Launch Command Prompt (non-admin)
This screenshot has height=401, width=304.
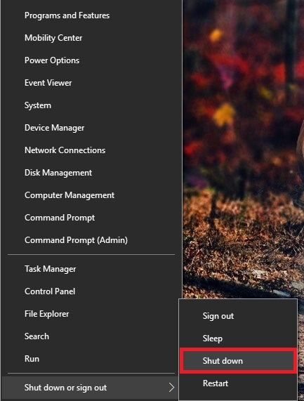[x=91, y=218]
